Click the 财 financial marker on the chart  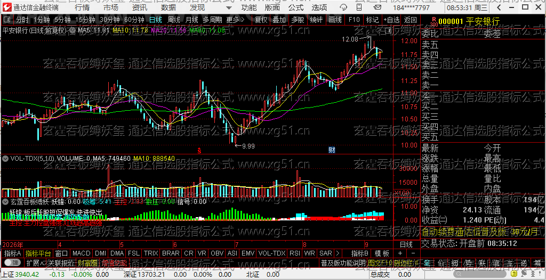point(332,150)
